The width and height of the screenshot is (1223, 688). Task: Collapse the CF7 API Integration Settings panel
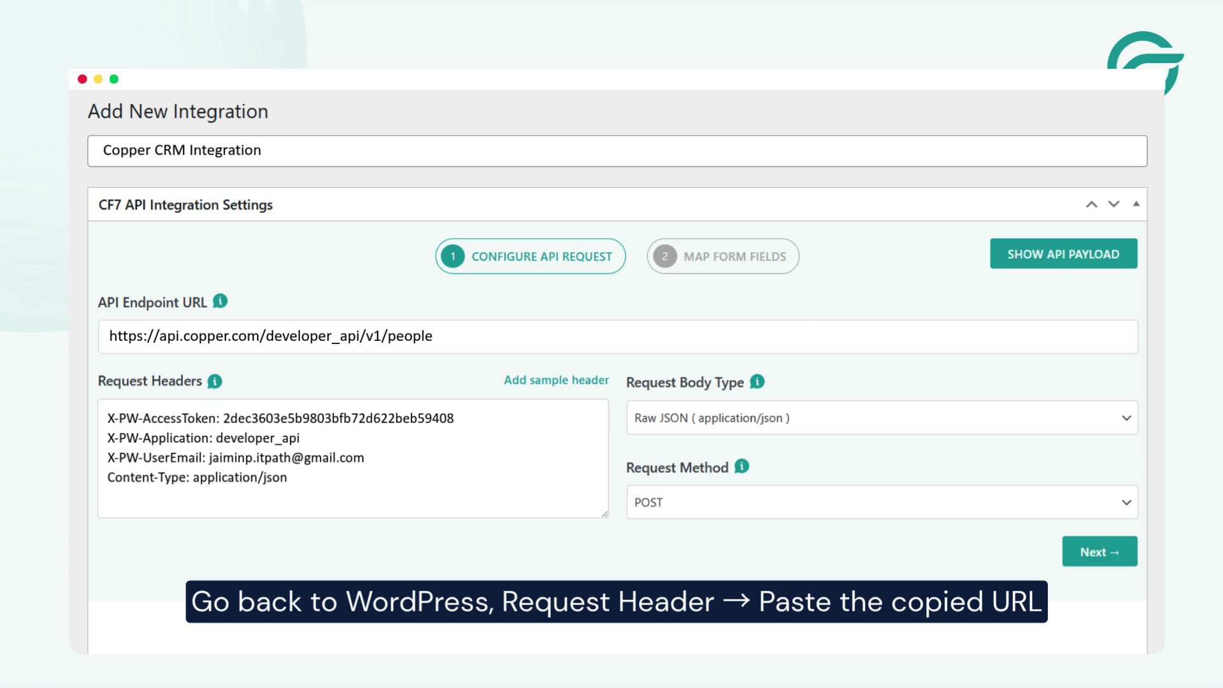coord(1136,204)
